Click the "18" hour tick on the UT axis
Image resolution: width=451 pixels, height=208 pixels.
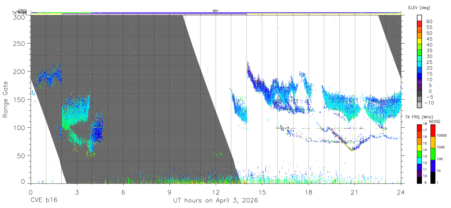[309, 192]
